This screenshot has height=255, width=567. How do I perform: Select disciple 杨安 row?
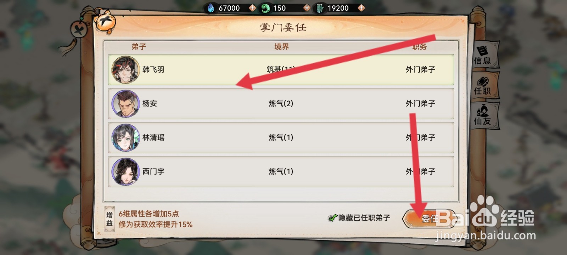(x=281, y=103)
